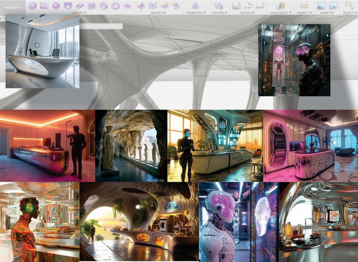Click the Symmetry mirror icon
Image resolution: width=358 pixels, height=262 pixels.
195,6
